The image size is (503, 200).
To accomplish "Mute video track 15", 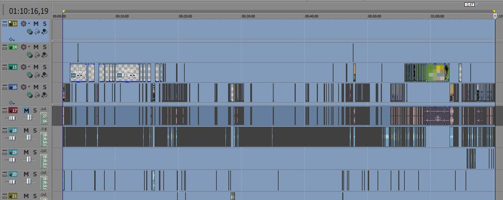I will tap(36, 67).
